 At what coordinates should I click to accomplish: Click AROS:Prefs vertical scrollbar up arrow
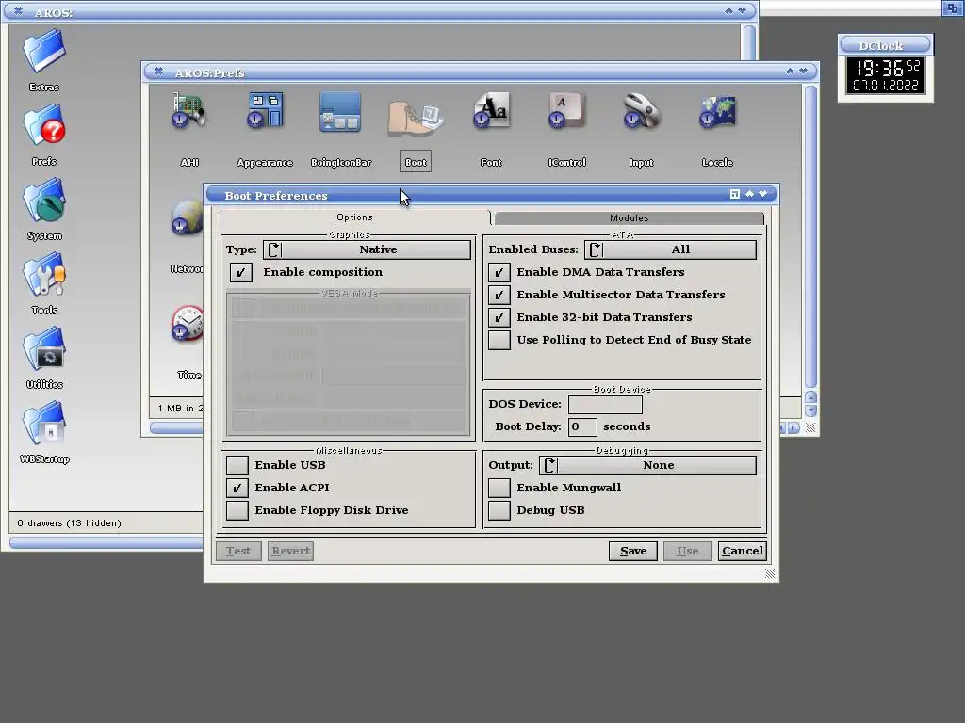810,396
